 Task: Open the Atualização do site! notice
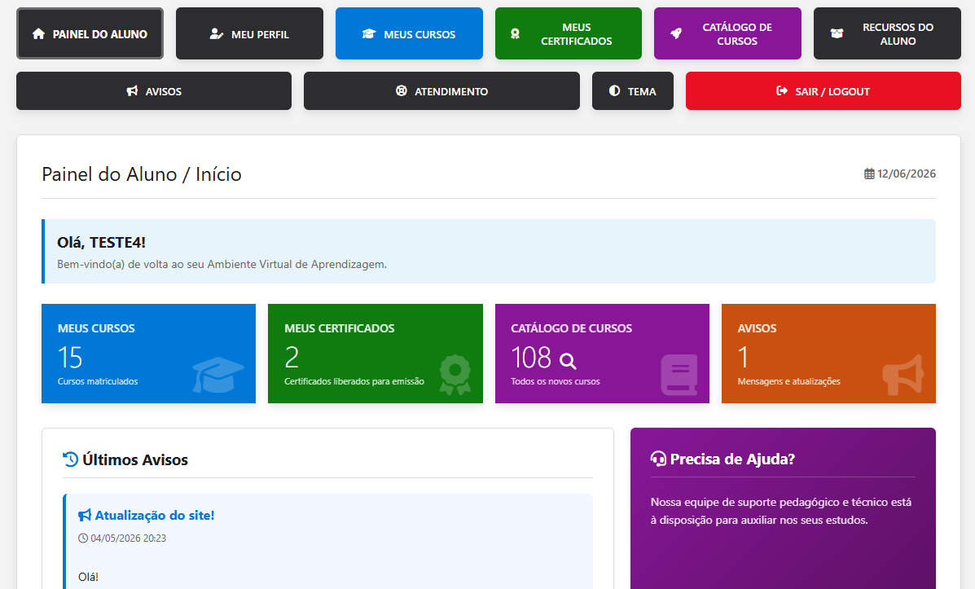[x=155, y=515]
